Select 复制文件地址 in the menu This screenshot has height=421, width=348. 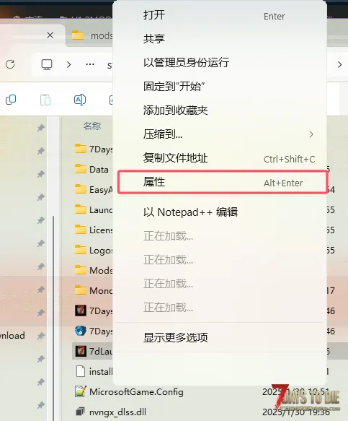click(176, 158)
